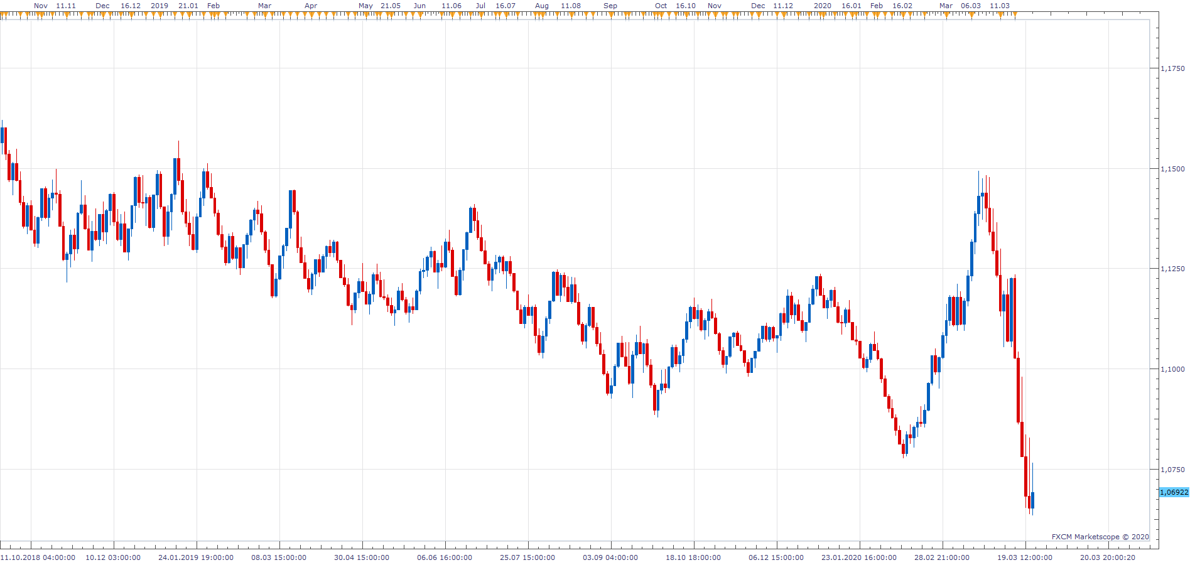
Task: Click the 11.10.2018 04:00:00 time label
Action: coord(38,557)
